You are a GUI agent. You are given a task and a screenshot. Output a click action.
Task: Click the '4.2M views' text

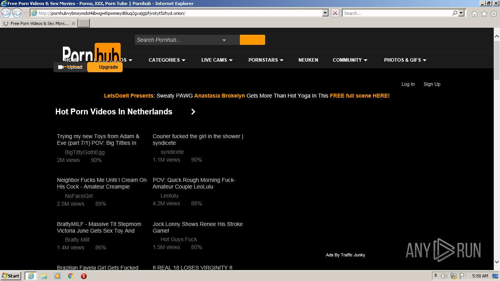point(166,203)
